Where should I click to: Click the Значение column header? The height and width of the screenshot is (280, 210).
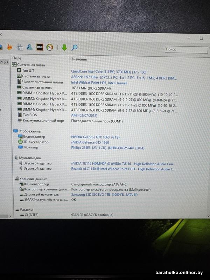click(79, 59)
